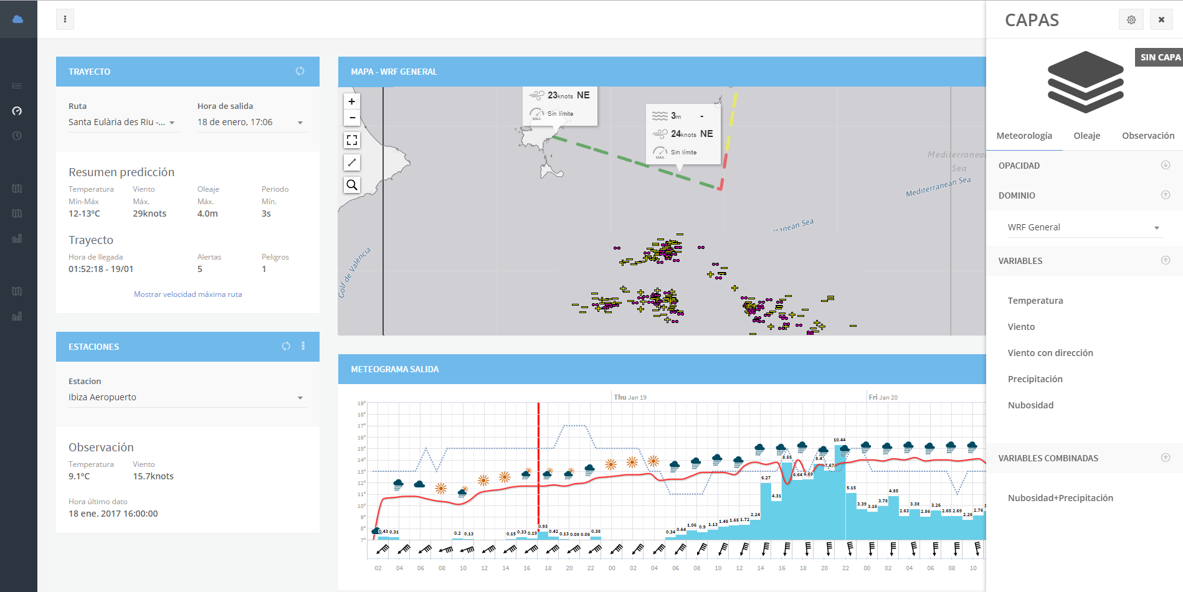Open the Hora de salida dropdown

pyautogui.click(x=250, y=123)
